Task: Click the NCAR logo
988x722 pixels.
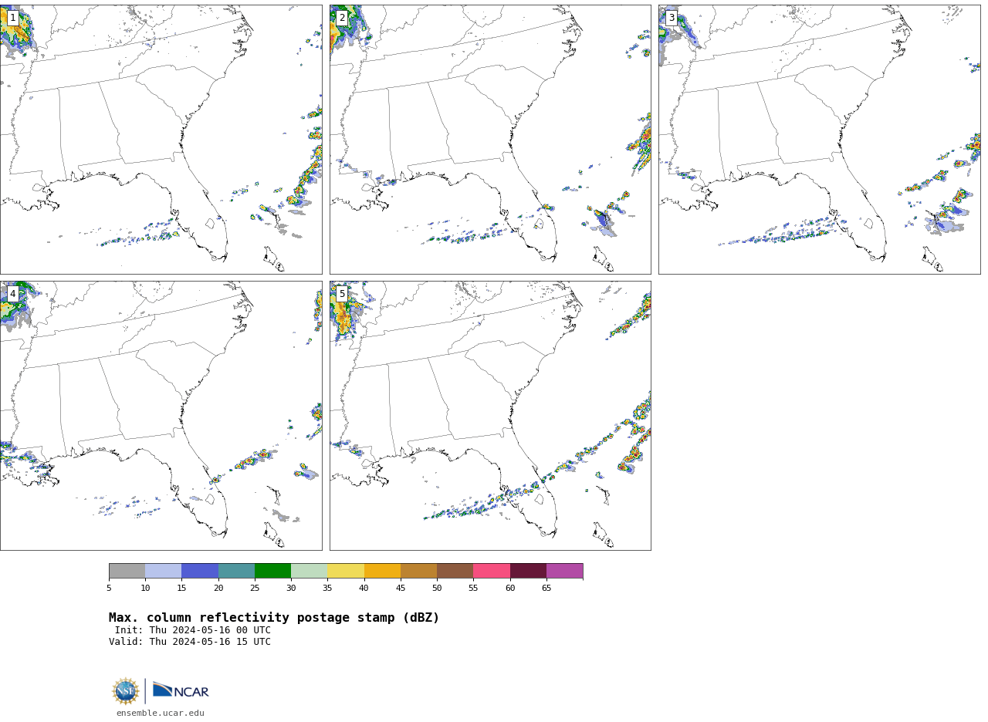Action: tap(181, 690)
